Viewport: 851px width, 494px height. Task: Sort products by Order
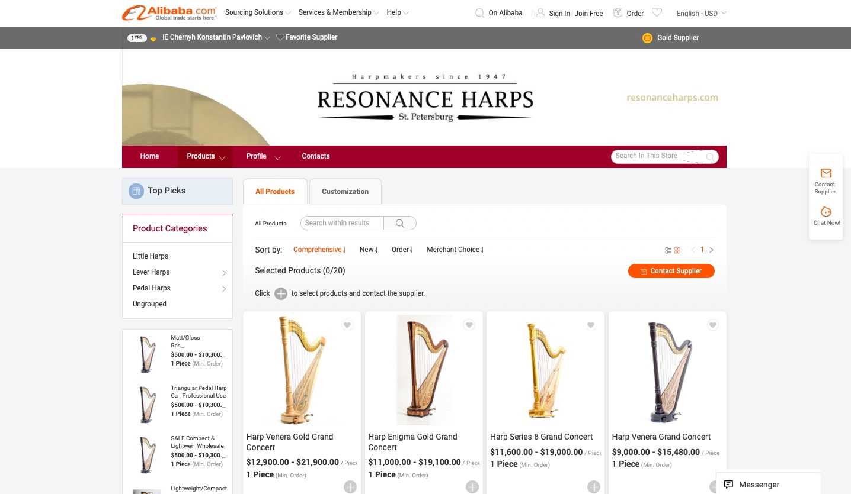pos(402,250)
